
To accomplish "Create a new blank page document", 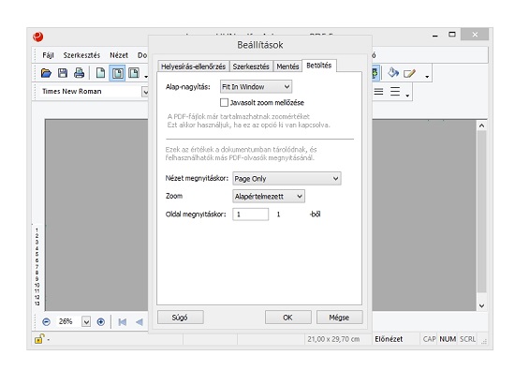I will (100, 73).
